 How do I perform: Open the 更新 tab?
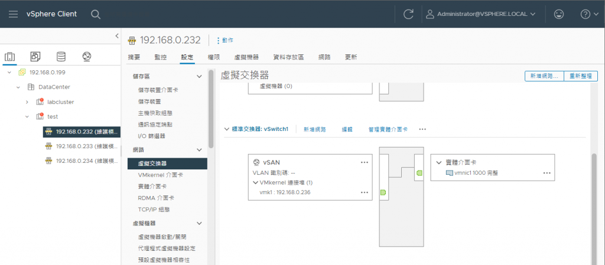click(x=351, y=57)
